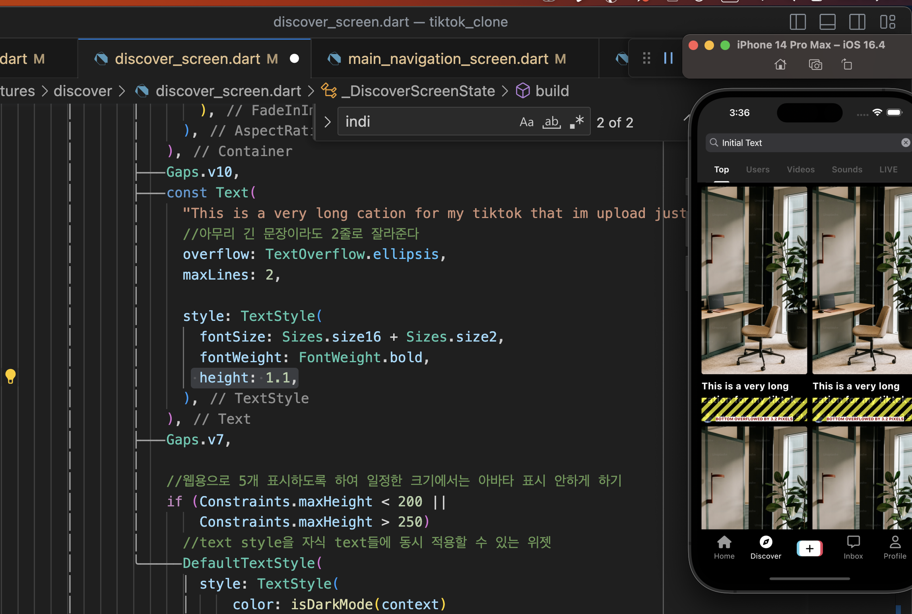Toggle primary sidebar layout icon
The height and width of the screenshot is (614, 912).
point(798,22)
